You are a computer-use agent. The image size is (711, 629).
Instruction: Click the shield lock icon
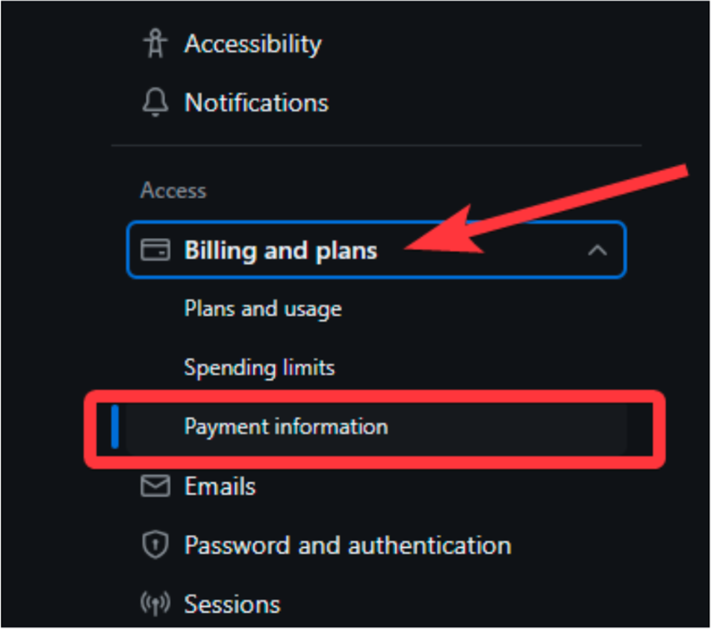click(155, 544)
